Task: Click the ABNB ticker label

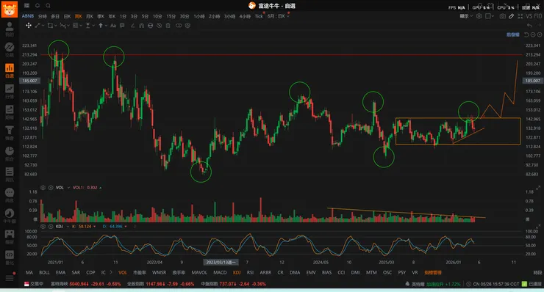Action: pos(28,16)
